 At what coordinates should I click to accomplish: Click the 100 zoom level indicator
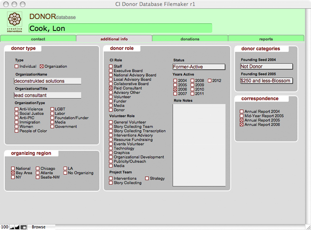click(4, 227)
